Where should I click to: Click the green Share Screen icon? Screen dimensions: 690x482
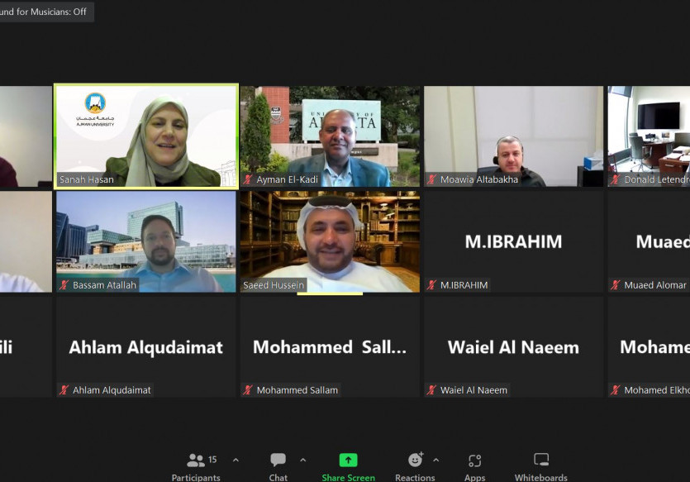[x=348, y=460]
